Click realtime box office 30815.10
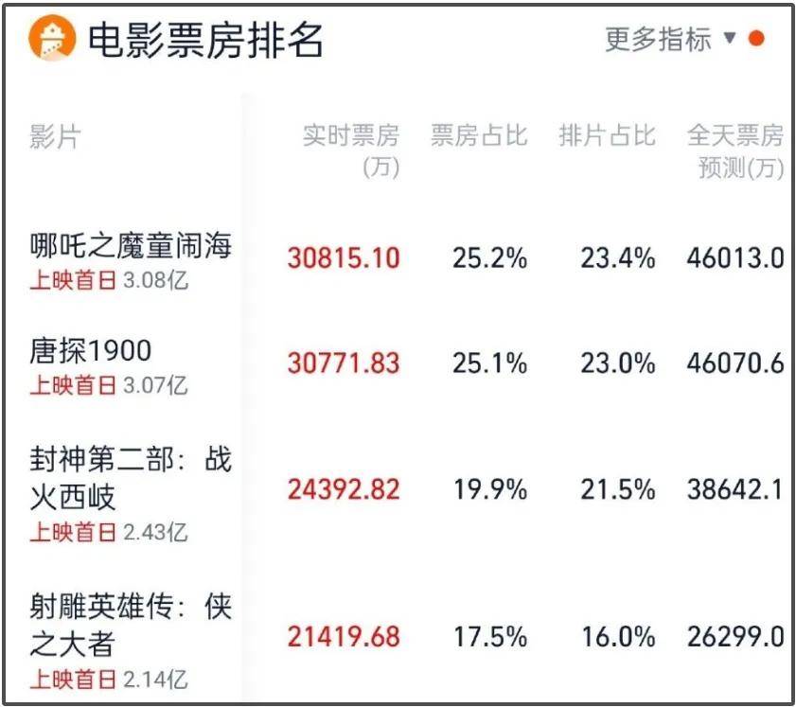 pos(344,257)
